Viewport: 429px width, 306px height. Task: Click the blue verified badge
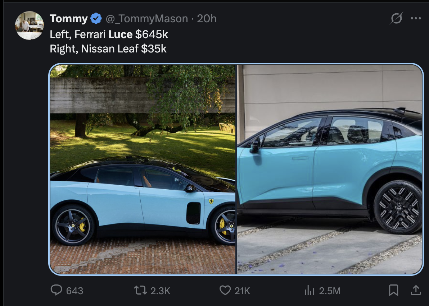96,19
